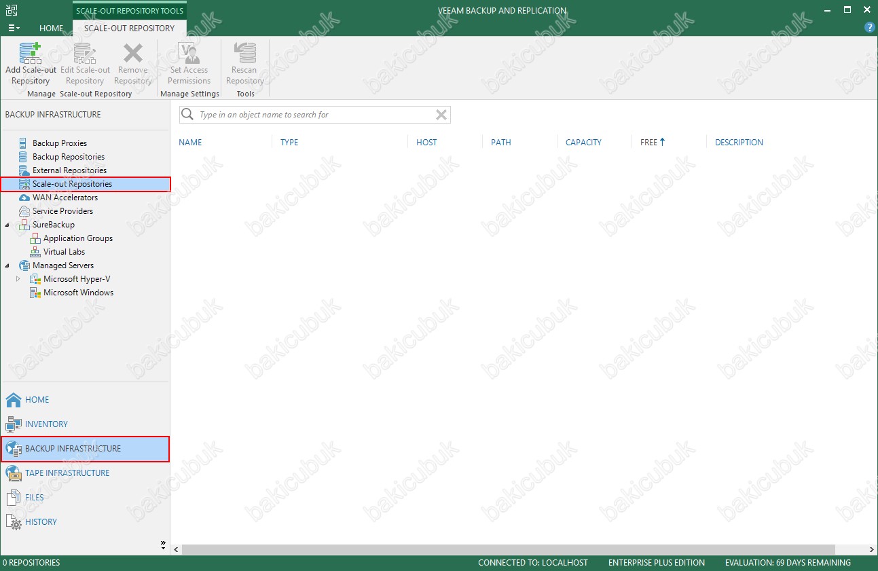Click Managed Servers icon
The height and width of the screenshot is (571, 878).
(24, 265)
